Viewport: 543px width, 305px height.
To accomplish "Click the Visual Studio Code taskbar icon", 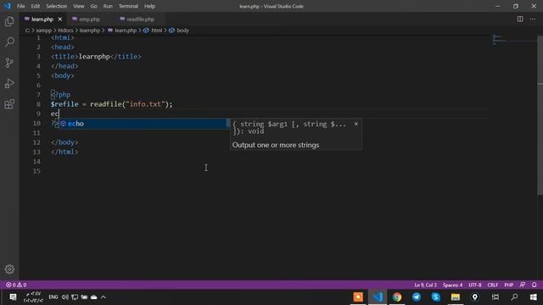I will coord(378,297).
